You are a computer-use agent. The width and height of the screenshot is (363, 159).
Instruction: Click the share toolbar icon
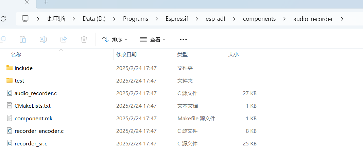click(x=64, y=39)
